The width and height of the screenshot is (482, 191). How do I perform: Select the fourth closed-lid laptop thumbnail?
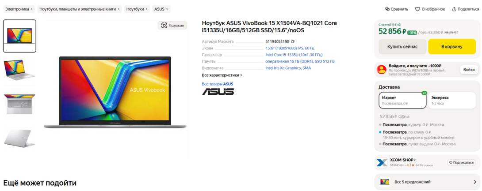19,138
